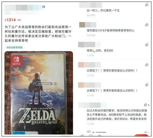Click the blue badge icon beside seller name
This screenshot has width=153, height=138.
coord(43,7)
